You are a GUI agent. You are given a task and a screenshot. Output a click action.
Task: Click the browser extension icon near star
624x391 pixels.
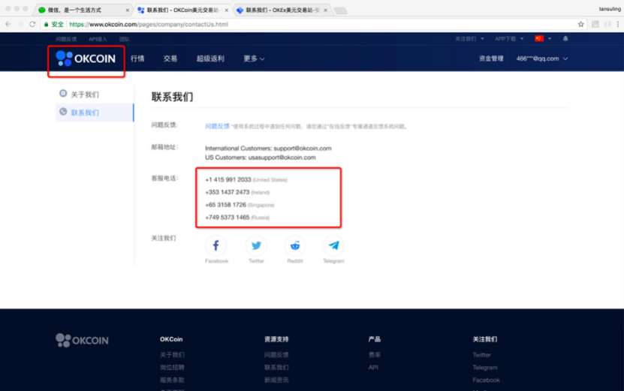(595, 24)
